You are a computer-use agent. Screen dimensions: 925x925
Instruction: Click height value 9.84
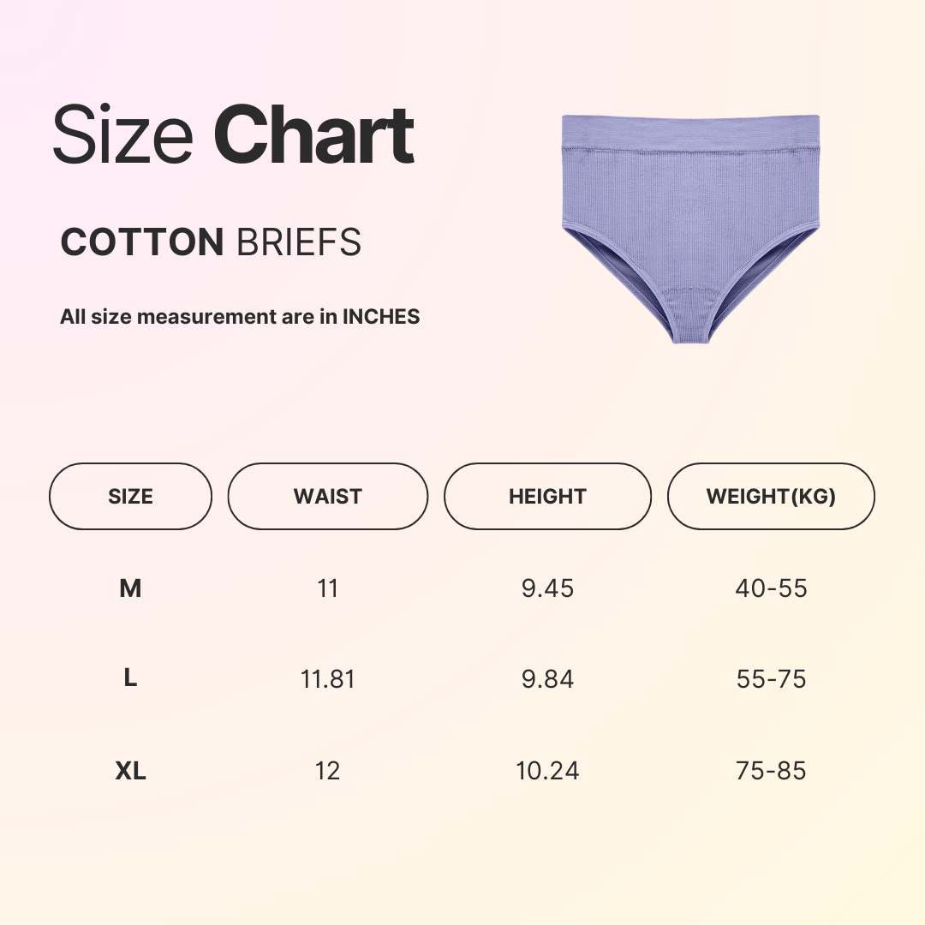click(547, 679)
